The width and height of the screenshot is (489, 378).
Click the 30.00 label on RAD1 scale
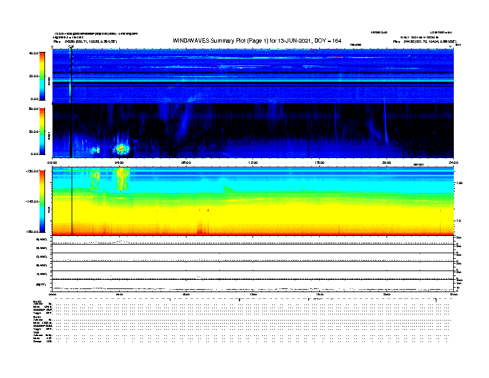(33, 132)
